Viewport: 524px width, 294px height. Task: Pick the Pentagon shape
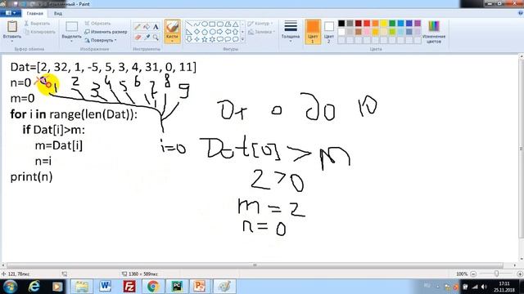coord(205,32)
